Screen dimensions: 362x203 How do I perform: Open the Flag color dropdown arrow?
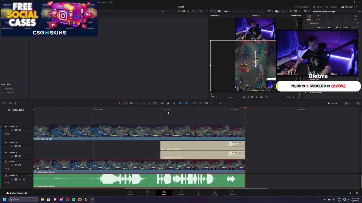pyautogui.click(x=183, y=103)
